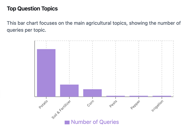Toggle the Number of Queries legend swatch
This screenshot has height=139, width=191.
pos(67,122)
